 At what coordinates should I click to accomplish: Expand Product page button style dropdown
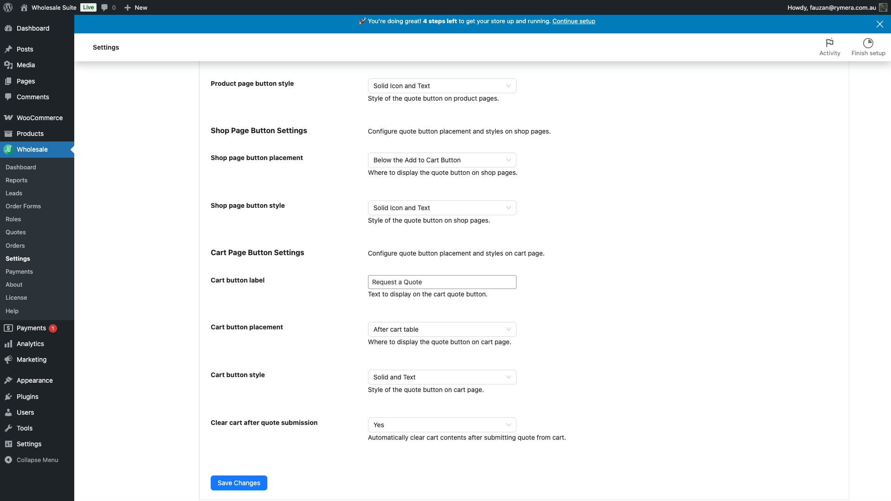(441, 86)
